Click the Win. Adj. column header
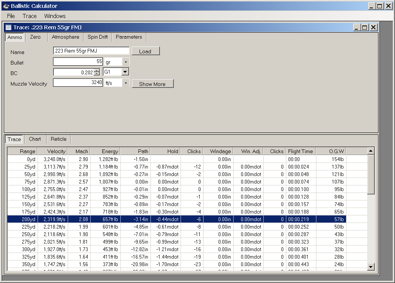395x283 pixels. (248, 151)
